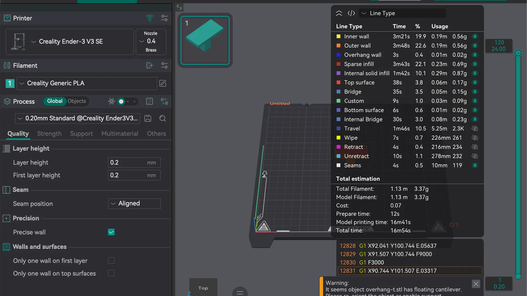This screenshot has width=527, height=296.
Task: Open the 0.20mm Standard process preset dropdown
Action: click(77, 118)
